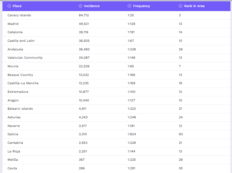Sort by the Frequency column header
Viewport: 232px width, 173px height.
click(x=141, y=6)
